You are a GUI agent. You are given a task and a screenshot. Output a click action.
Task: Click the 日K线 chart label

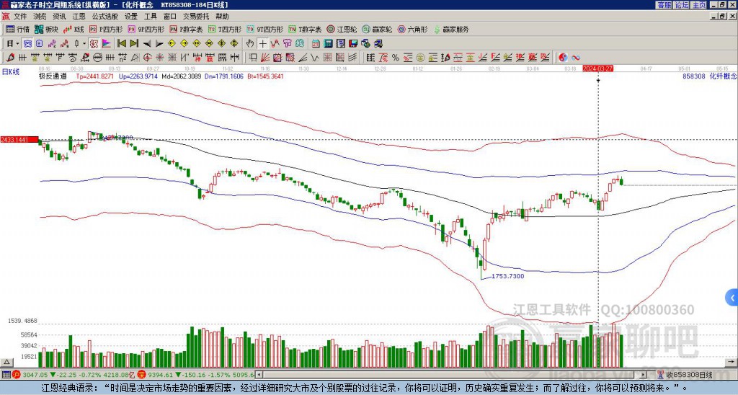click(10, 72)
